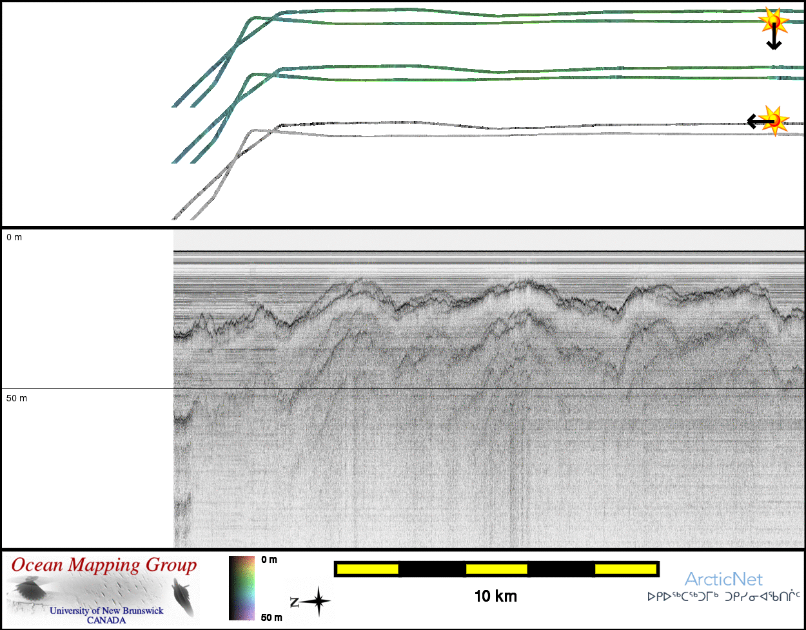Screen dimensions: 806x630
Task: Click the University of New Brunswick text
Action: pyautogui.click(x=106, y=611)
